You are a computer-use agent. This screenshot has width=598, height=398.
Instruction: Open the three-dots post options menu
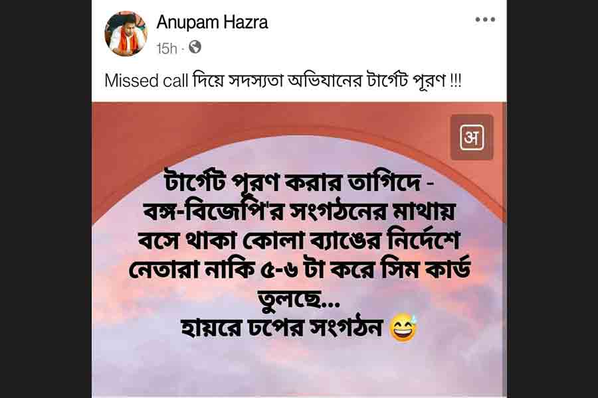coord(485,19)
